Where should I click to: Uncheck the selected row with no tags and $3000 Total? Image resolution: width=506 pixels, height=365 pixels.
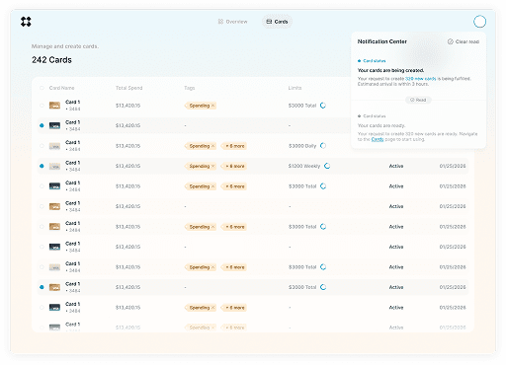point(42,287)
